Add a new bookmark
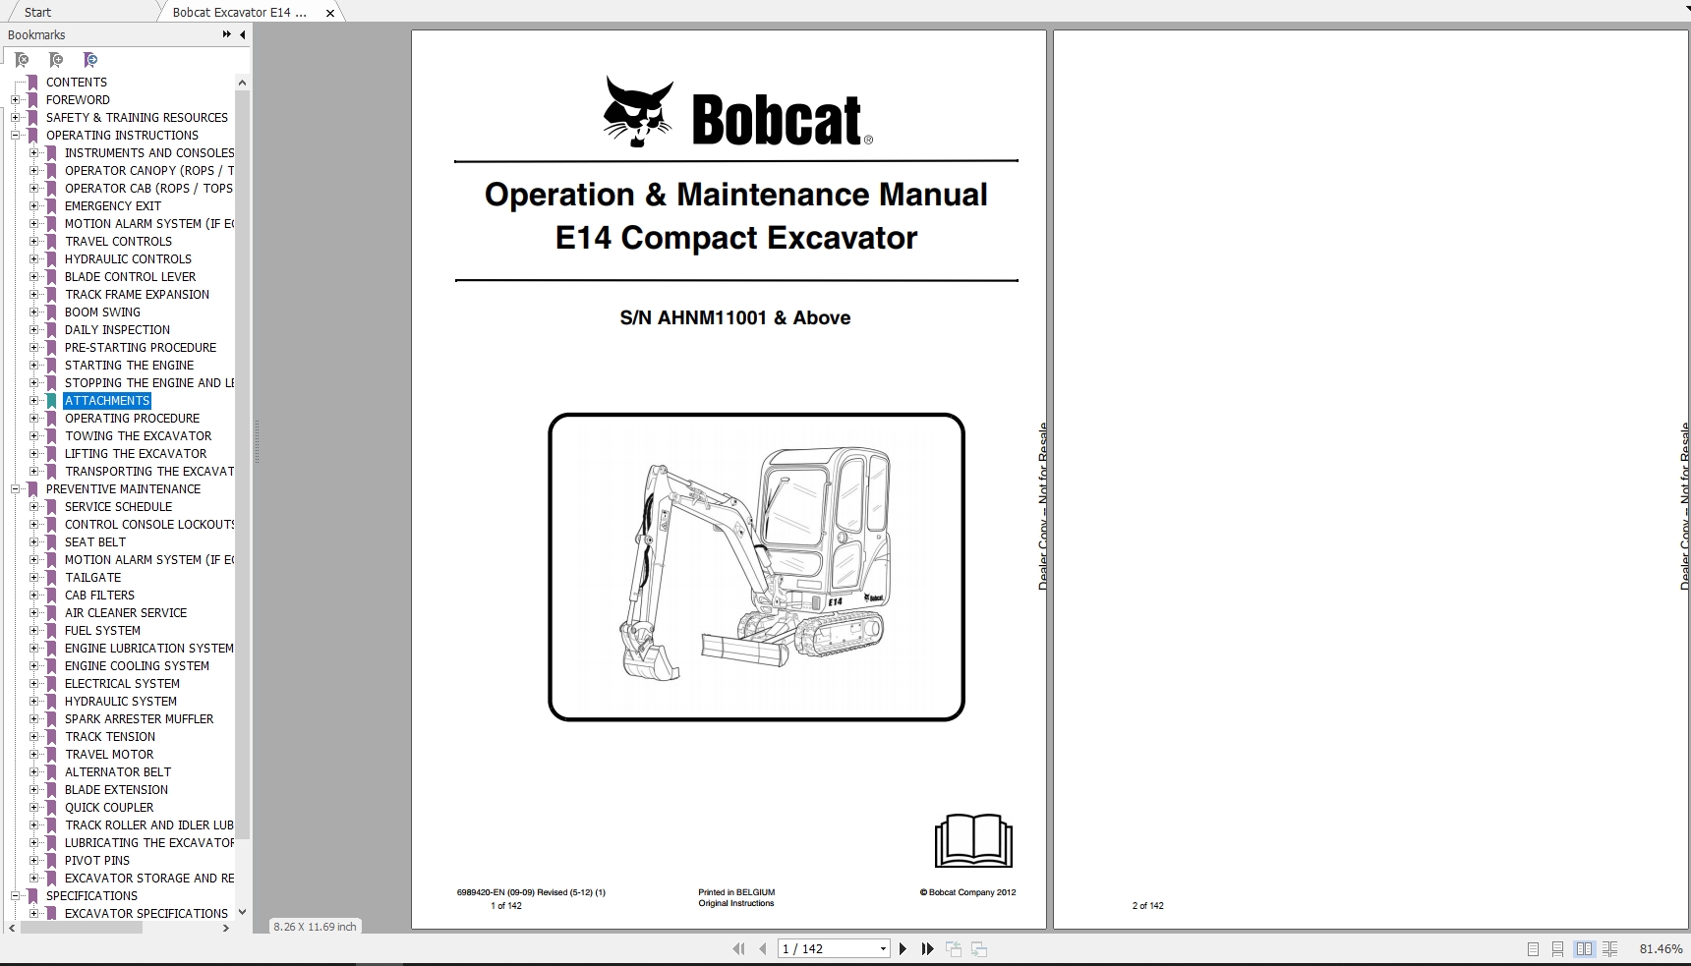This screenshot has width=1691, height=966. (56, 60)
